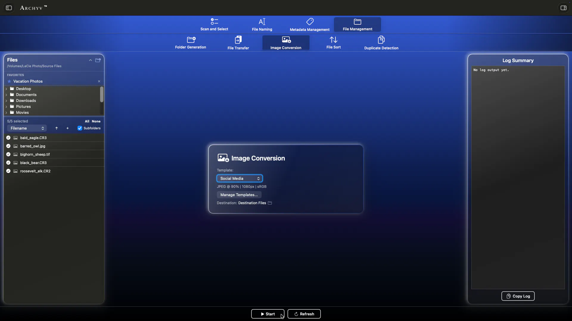Deselect bighorn_sheep.tif checkmark
Screen dimensions: 572x321
tap(8, 155)
